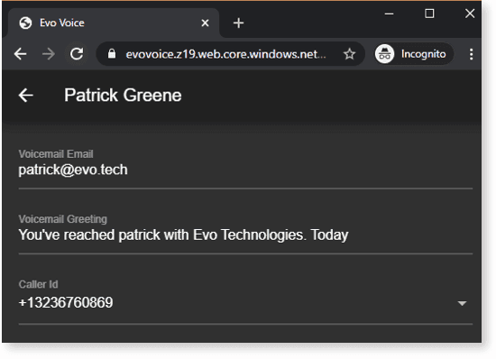View site security via the lock icon

point(112,54)
